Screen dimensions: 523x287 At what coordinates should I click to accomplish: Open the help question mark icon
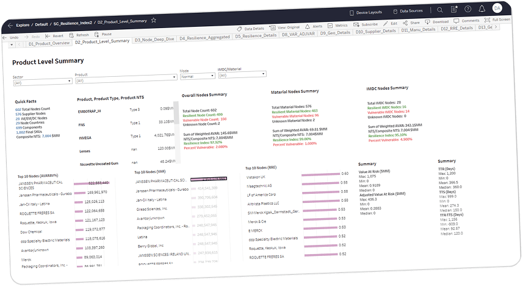click(x=468, y=9)
